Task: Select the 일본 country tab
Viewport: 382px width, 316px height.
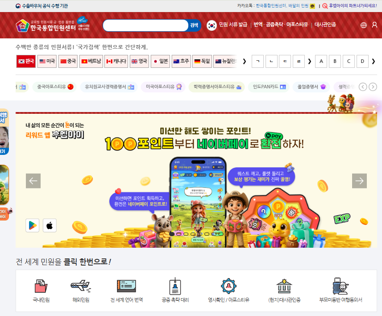Action: (x=160, y=61)
